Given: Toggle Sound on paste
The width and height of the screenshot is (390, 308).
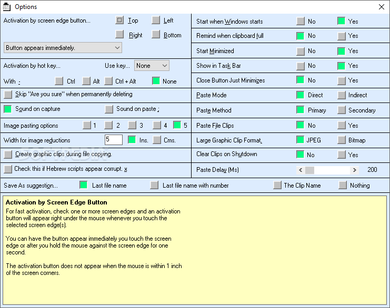Looking at the screenshot, I should coord(109,109).
